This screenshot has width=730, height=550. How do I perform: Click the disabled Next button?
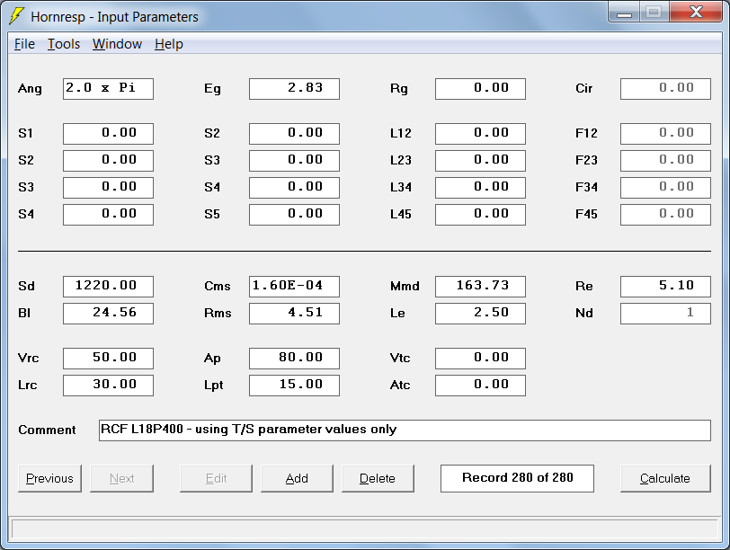[122, 478]
